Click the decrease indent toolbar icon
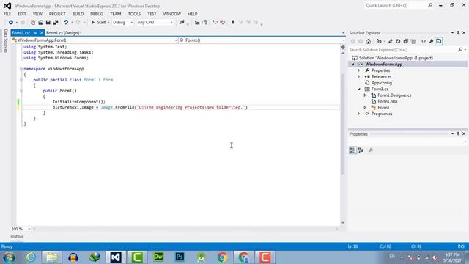Screen dimensions: 469x264 tap(197, 23)
